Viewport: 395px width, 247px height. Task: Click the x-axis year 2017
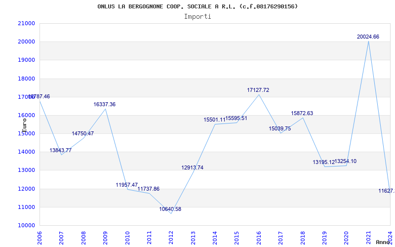pyautogui.click(x=280, y=238)
